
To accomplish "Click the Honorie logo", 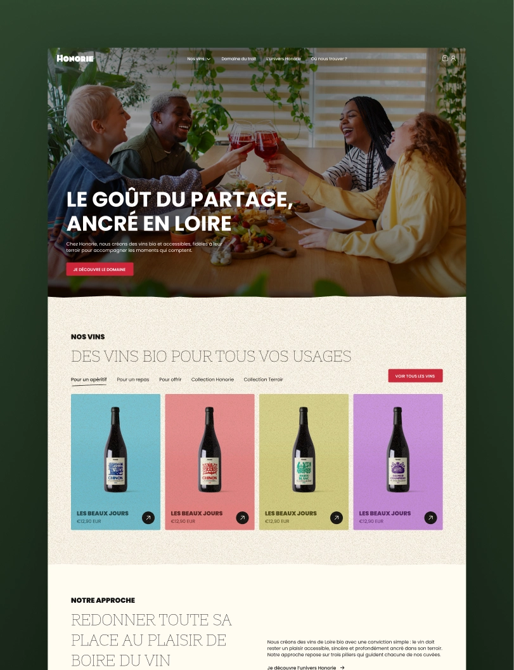I will click(x=75, y=58).
